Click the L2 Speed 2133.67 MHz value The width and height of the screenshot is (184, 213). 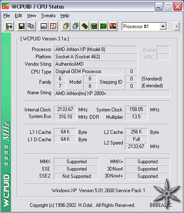pos(136,146)
